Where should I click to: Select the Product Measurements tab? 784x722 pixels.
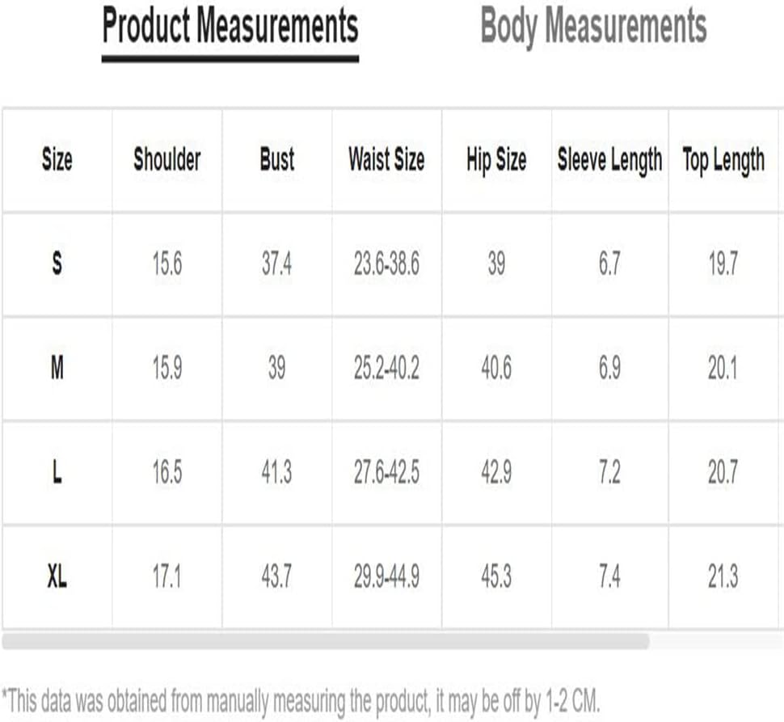(230, 26)
